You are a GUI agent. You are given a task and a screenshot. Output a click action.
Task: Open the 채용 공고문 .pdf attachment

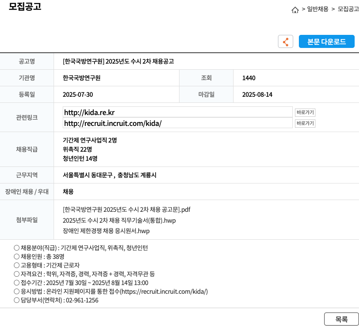coord(127,210)
